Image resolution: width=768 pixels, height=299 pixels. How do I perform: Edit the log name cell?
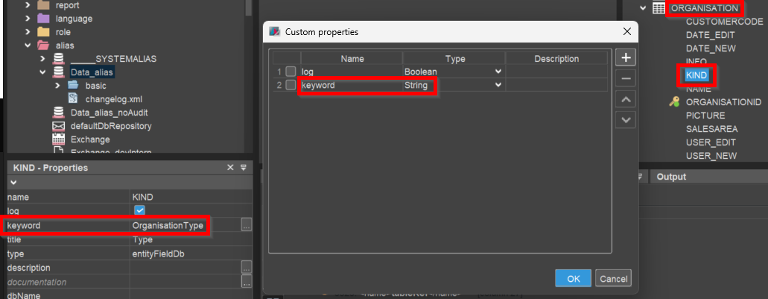352,72
